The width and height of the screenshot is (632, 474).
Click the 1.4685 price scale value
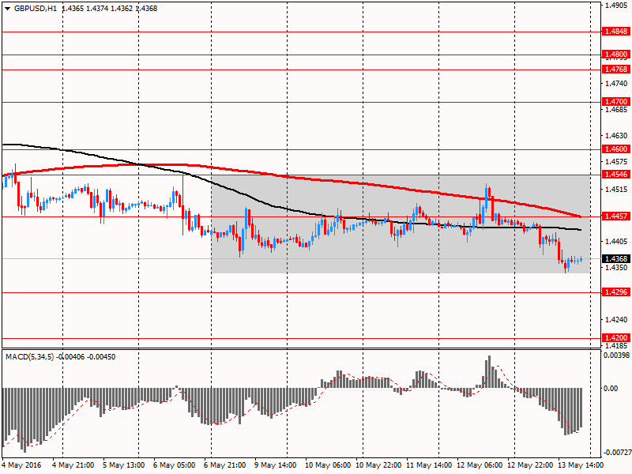617,110
